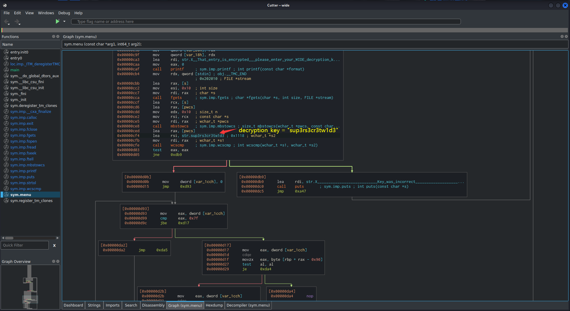Close the Functions panel
This screenshot has height=311, width=570.
pyautogui.click(x=58, y=37)
